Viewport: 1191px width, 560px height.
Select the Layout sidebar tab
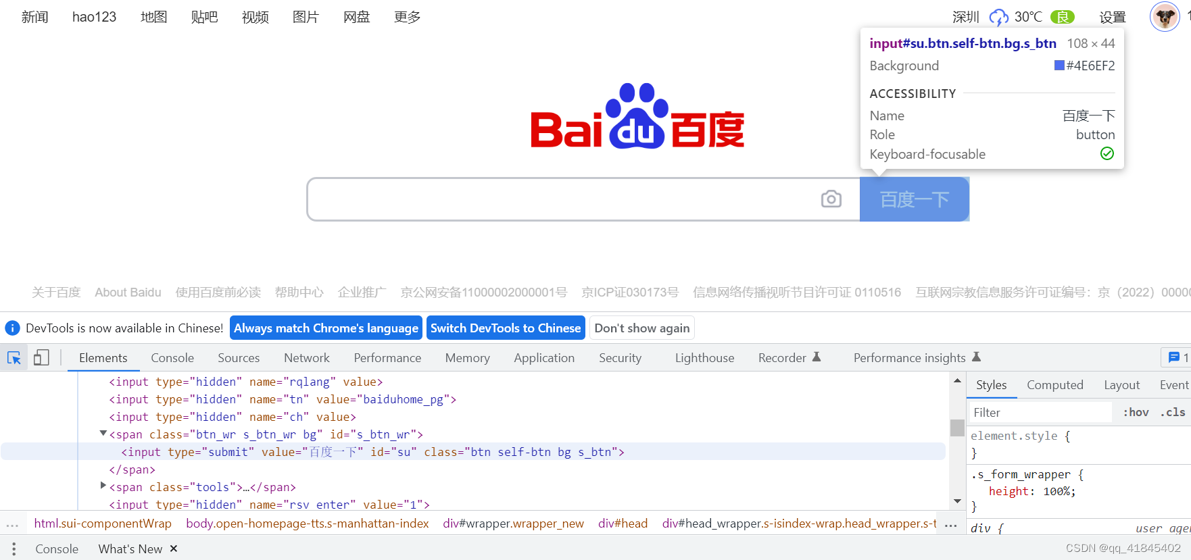[x=1122, y=385]
